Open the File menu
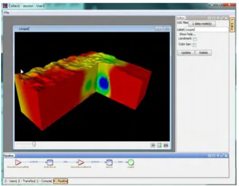Viewport: 239px width, 186px height. (7, 13)
